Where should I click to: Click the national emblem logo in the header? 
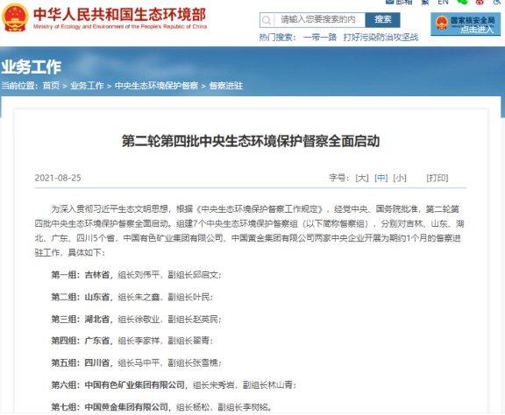(x=15, y=18)
